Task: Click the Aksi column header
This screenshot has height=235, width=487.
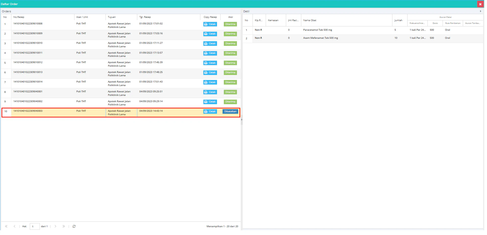Action: 230,17
